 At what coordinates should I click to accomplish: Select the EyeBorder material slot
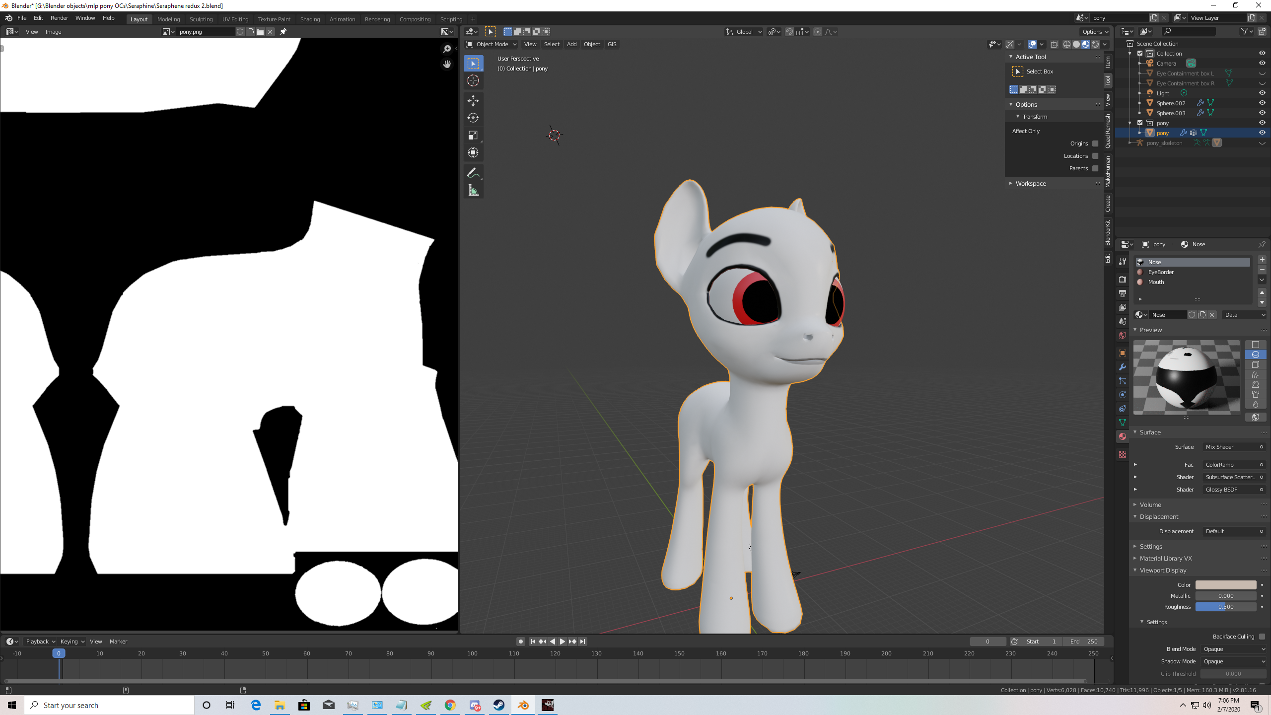[1161, 272]
